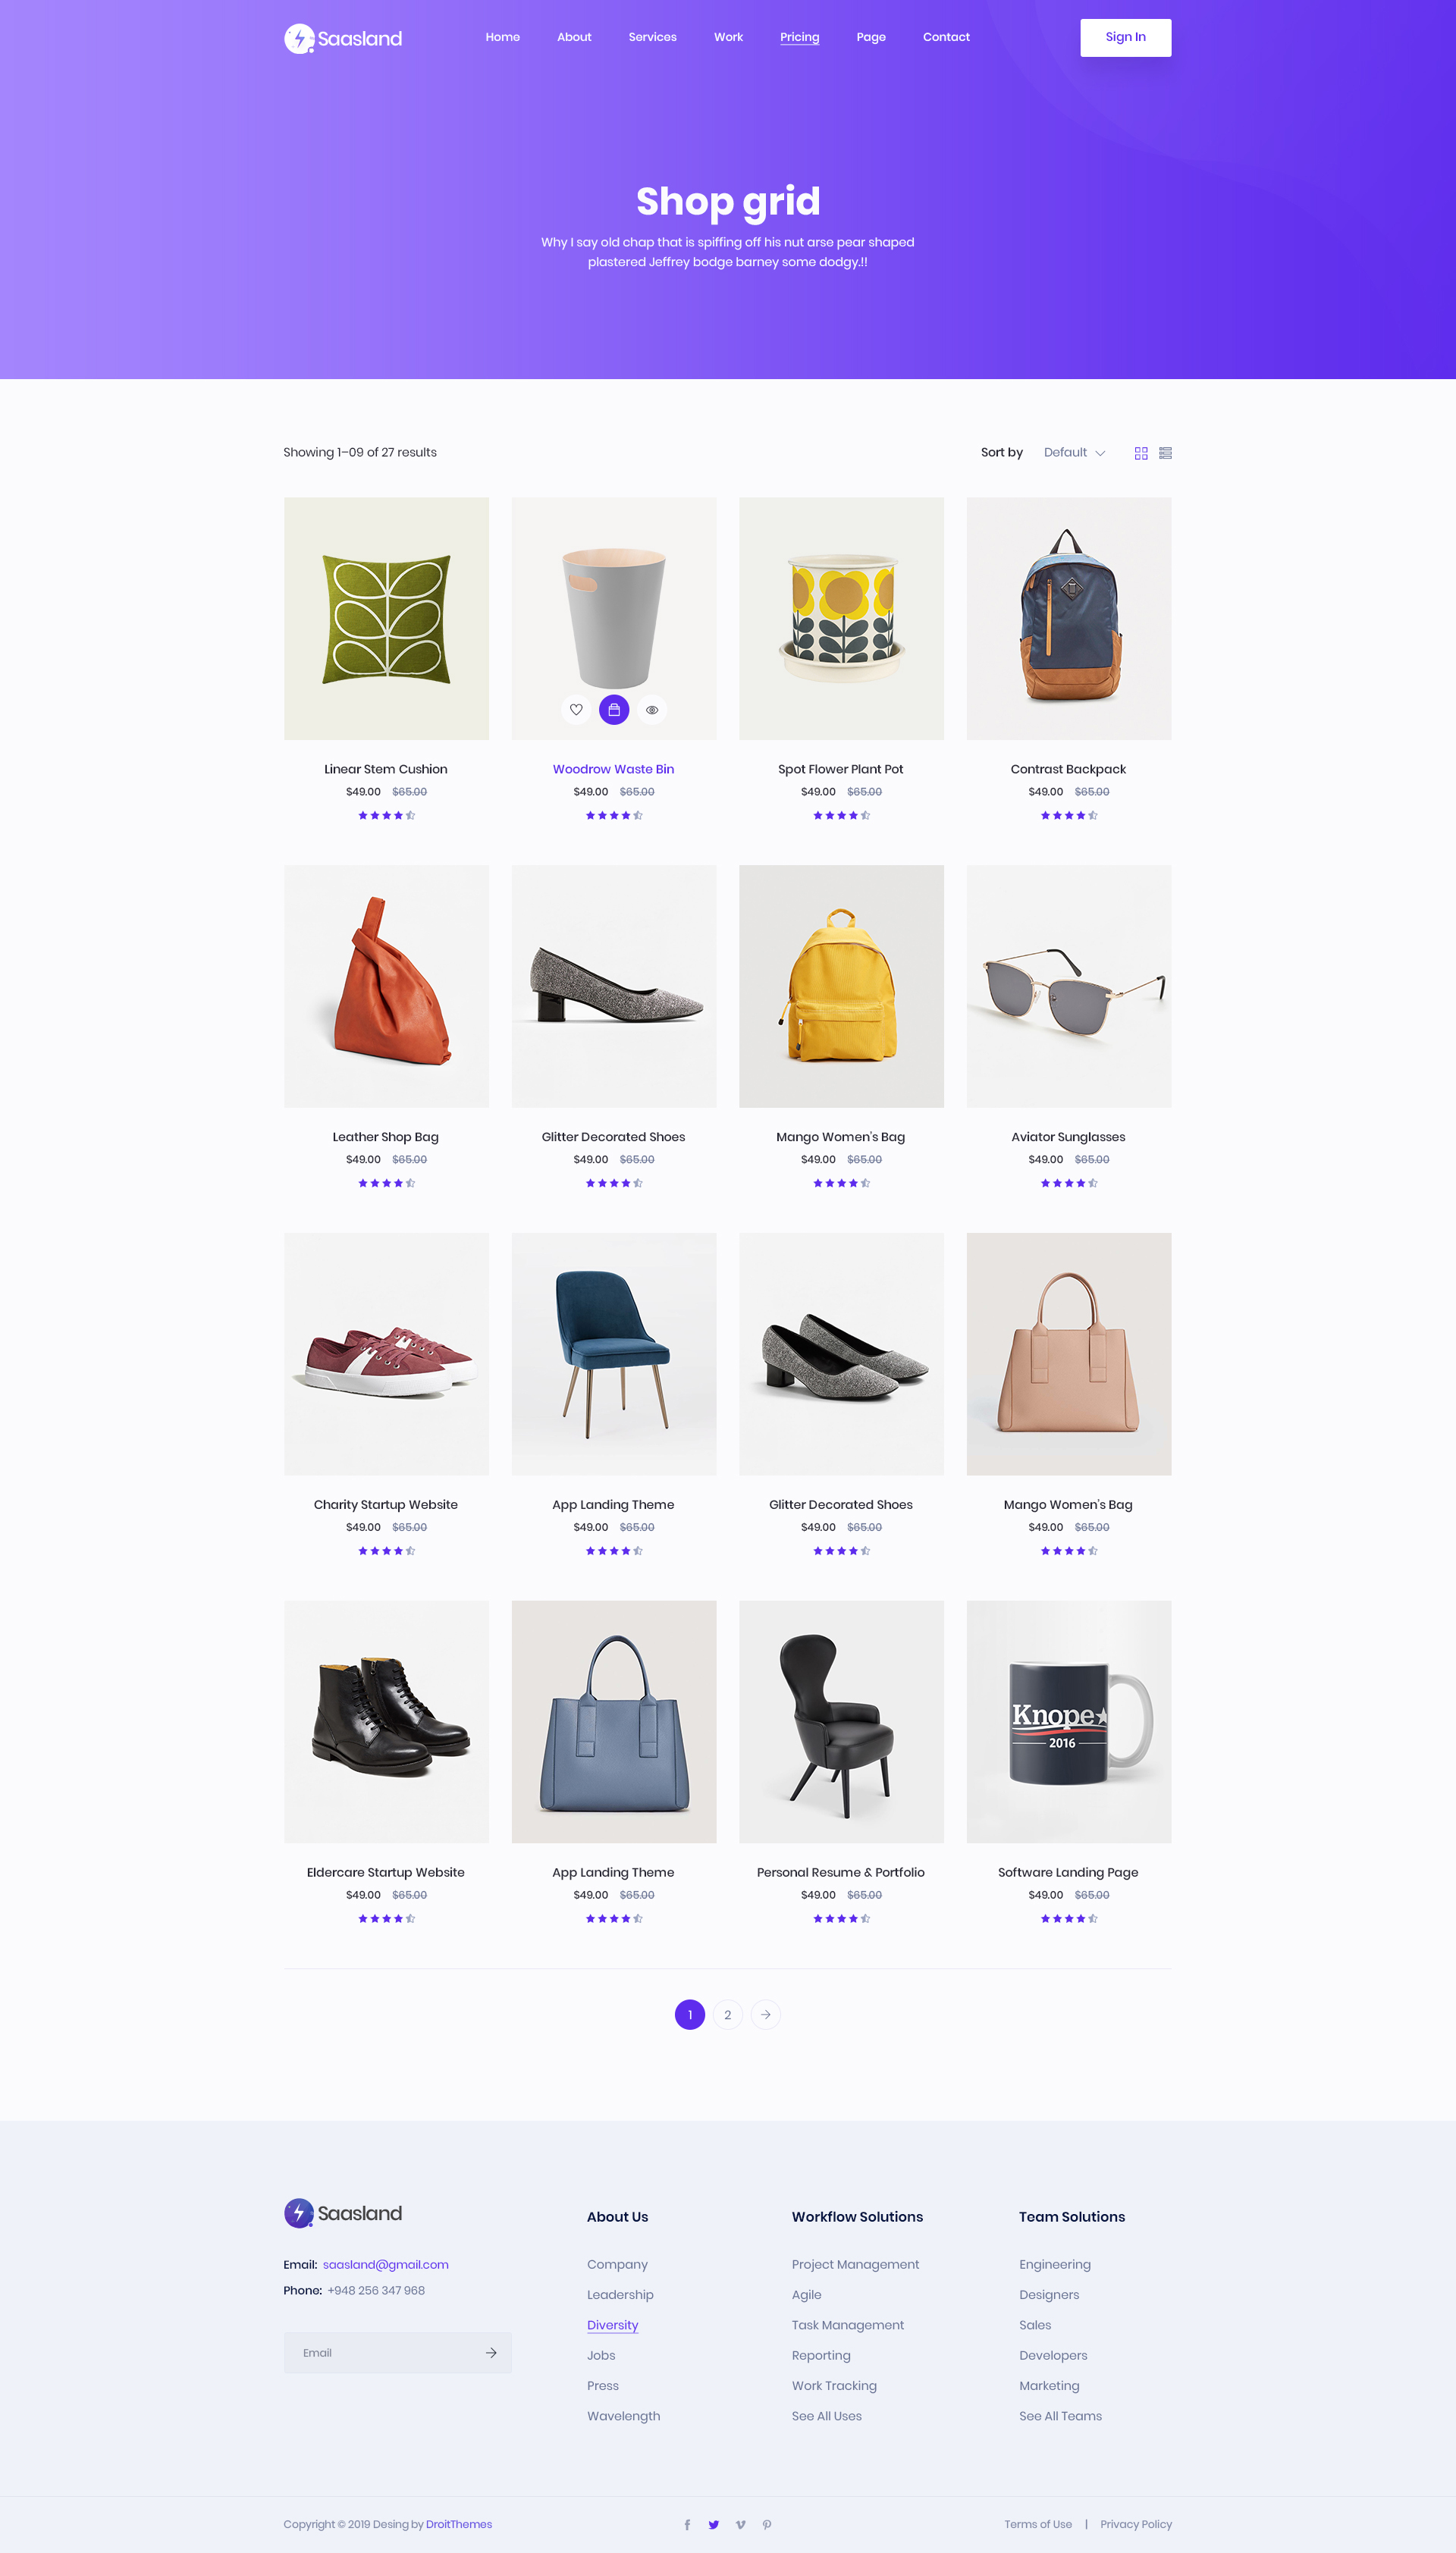
Task: Go to next page arrow
Action: tap(766, 2014)
